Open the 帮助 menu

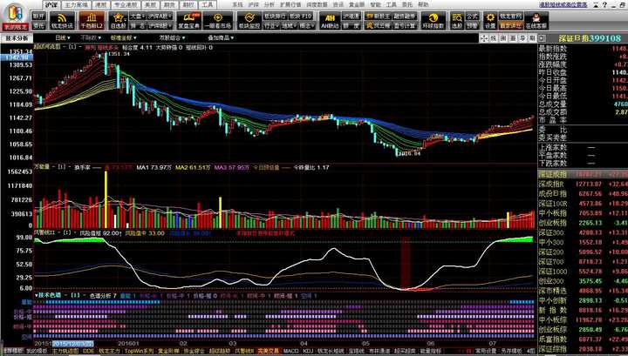(423, 5)
